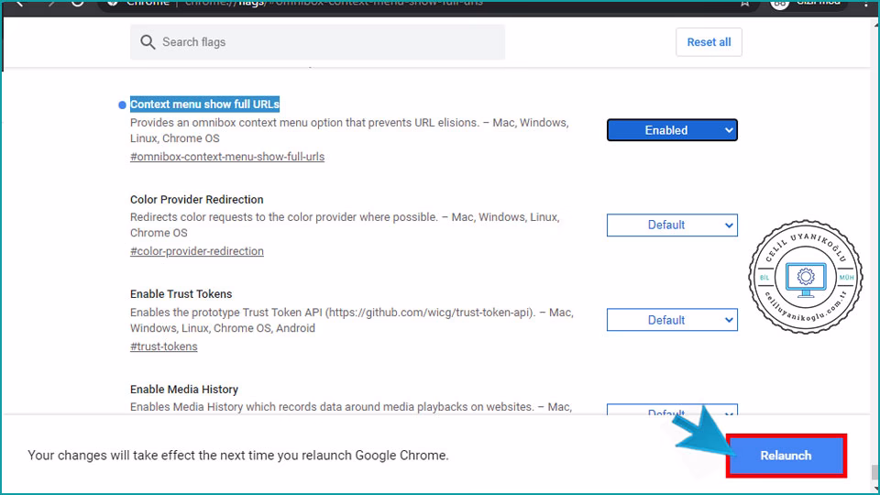Click the 'Enables Media History which records' description
The height and width of the screenshot is (495, 880).
(351, 407)
